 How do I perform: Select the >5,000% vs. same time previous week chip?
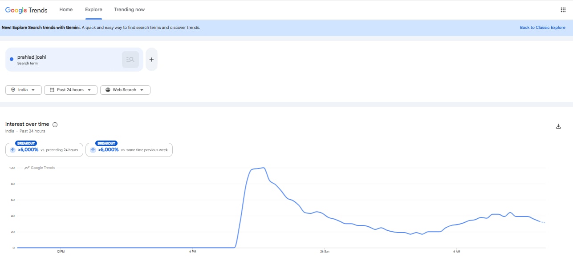click(x=129, y=150)
